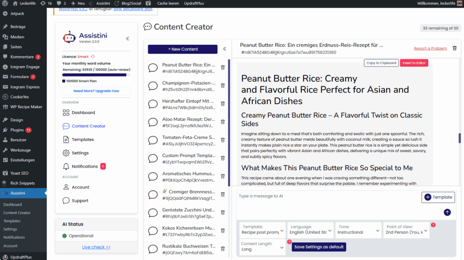Click the Type a message to AI field
The width and height of the screenshot is (464, 260).
328,204
